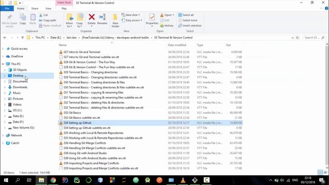The height and width of the screenshot is (185, 329).
Task: Open the Action Center notifications icon
Action: click(322, 180)
